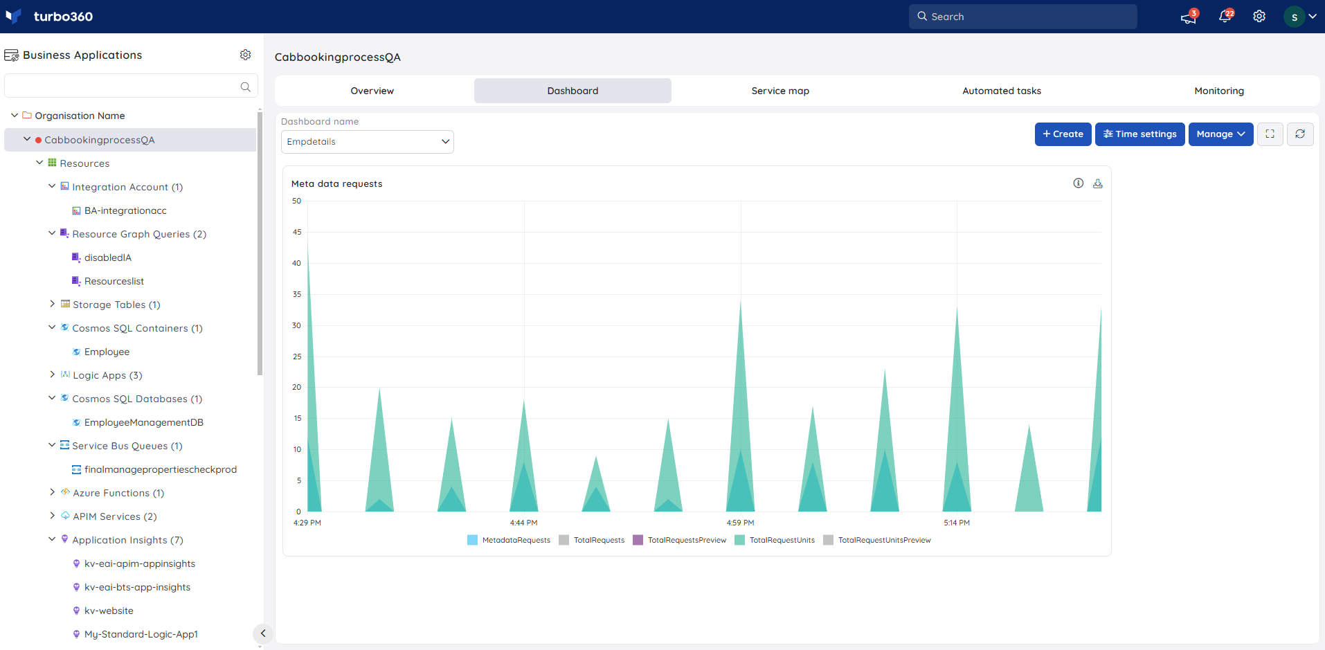Viewport: 1325px width, 650px height.
Task: Select the Dashboard tab
Action: 573,91
